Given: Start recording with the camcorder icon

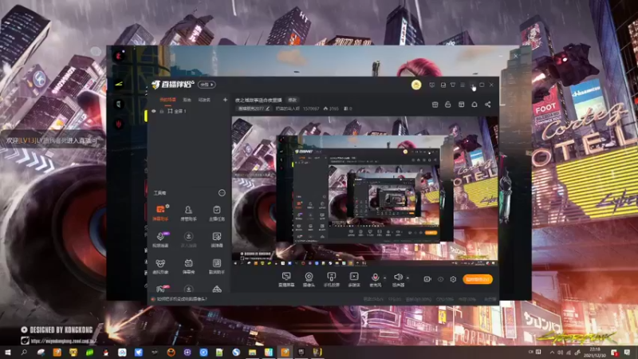Looking at the screenshot, I should point(427,279).
